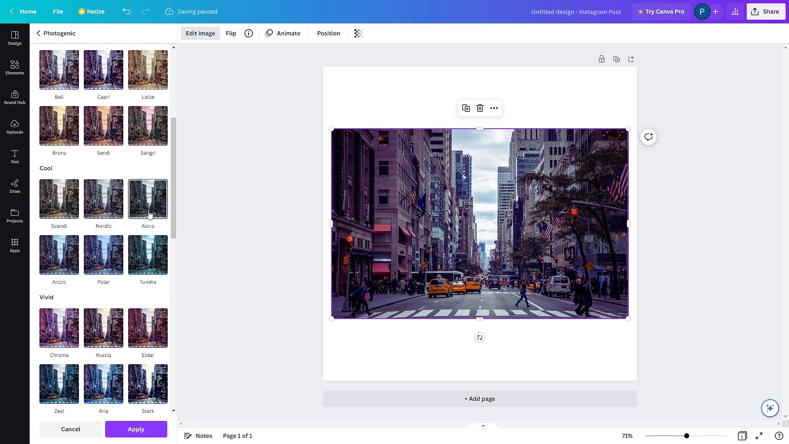Apply the selected filter
789x444 pixels.
pyautogui.click(x=136, y=429)
